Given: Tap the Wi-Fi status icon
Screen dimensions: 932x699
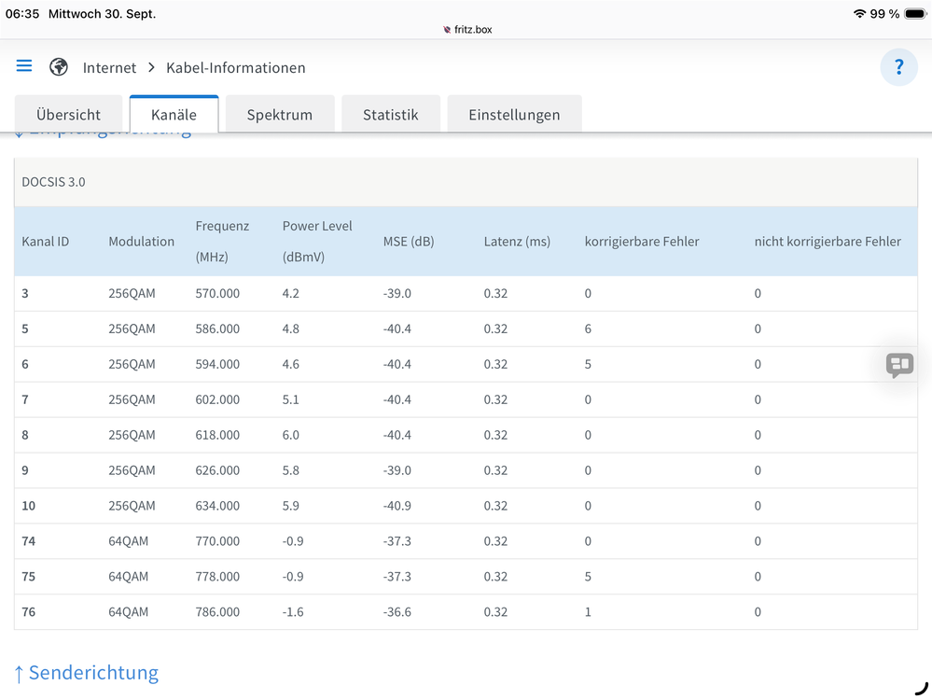Looking at the screenshot, I should tap(859, 14).
